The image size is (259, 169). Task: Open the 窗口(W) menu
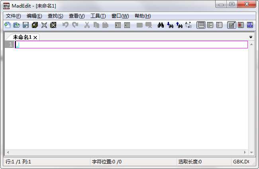click(x=120, y=16)
